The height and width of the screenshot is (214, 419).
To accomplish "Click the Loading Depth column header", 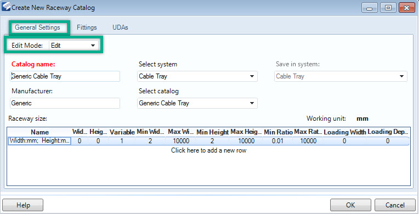I will [x=388, y=132].
